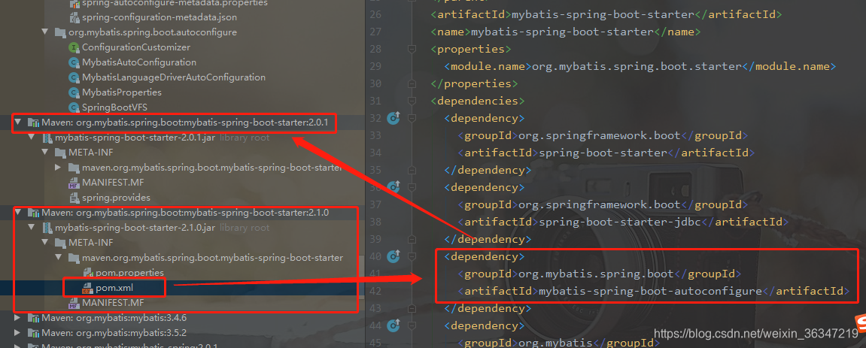The height and width of the screenshot is (348, 866).
Task: Expand the Maven org.mybatis:mybatis:3.4.6 node
Action: tap(18, 318)
